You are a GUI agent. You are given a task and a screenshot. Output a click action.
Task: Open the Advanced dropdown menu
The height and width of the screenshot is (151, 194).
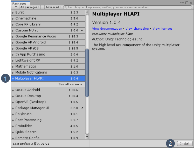pyautogui.click(x=53, y=7)
